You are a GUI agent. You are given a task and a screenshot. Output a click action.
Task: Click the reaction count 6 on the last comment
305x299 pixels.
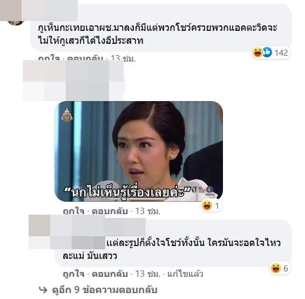click(286, 268)
